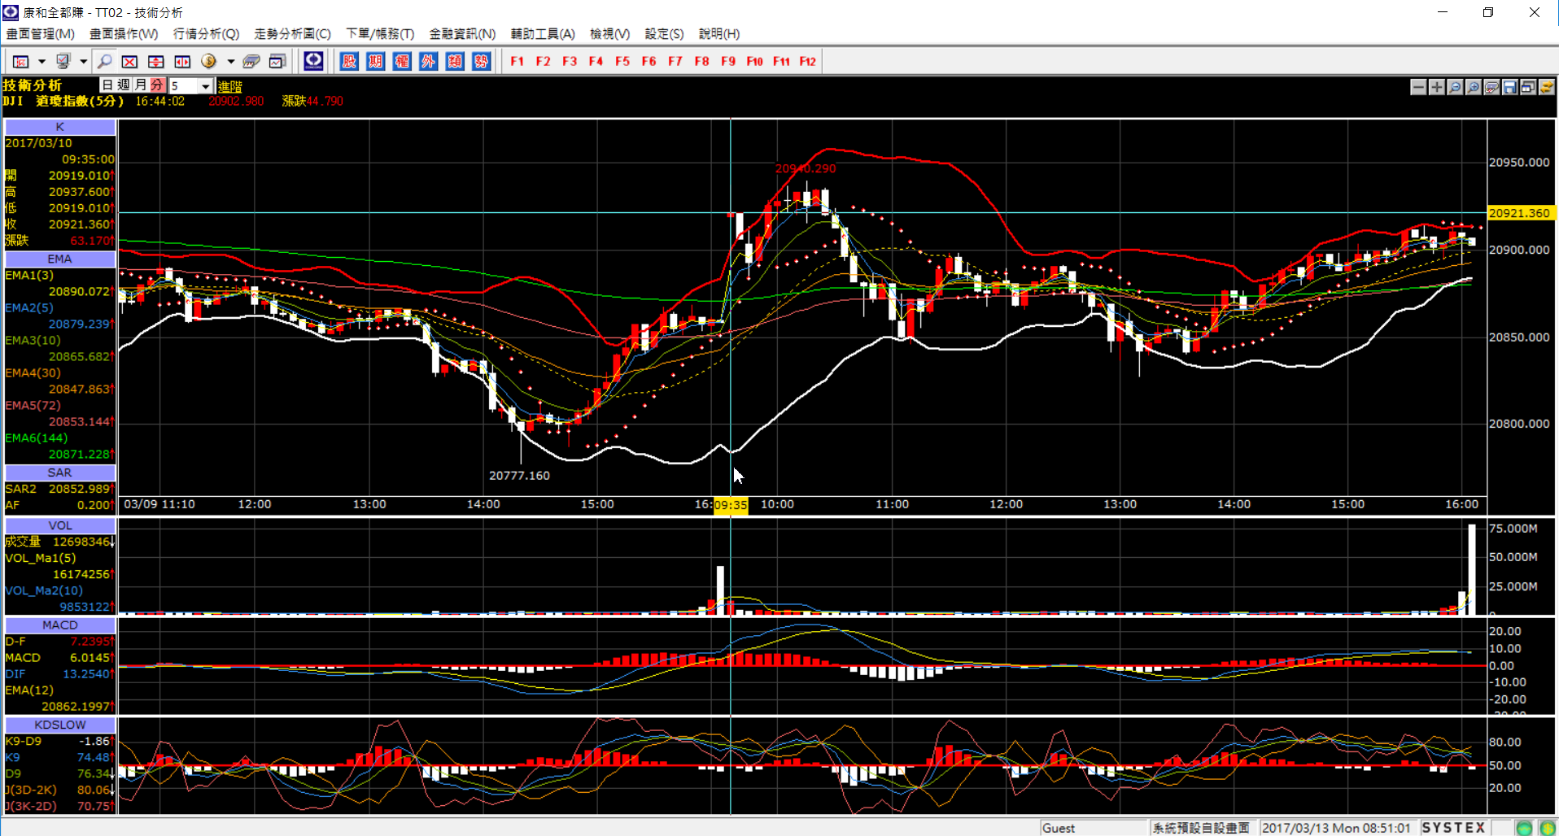
Task: Open the 輔助工具(A) menu
Action: [543, 33]
